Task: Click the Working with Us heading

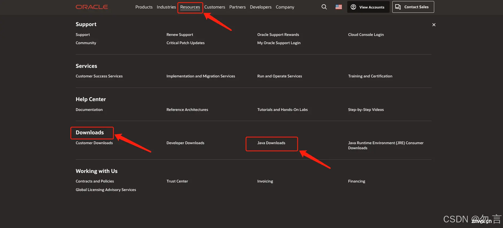Action: point(97,171)
